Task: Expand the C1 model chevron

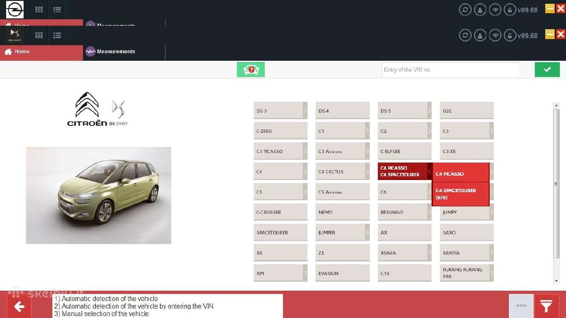Action: point(367,131)
